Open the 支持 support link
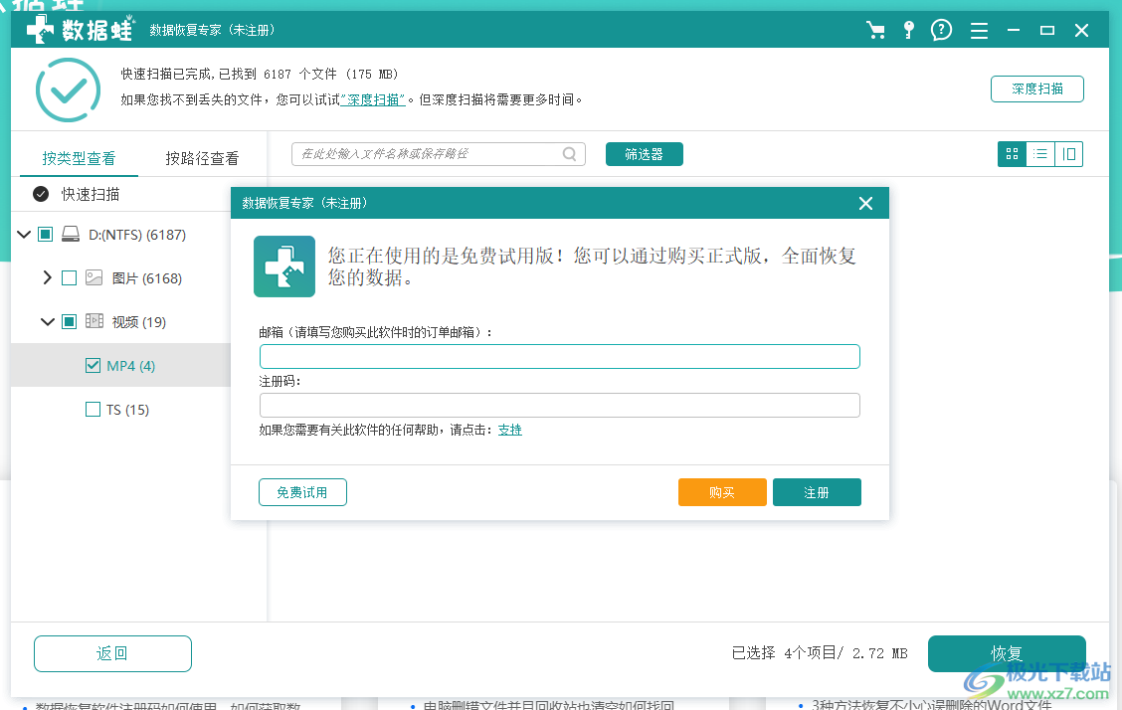Viewport: 1122px width, 710px height. pos(510,430)
